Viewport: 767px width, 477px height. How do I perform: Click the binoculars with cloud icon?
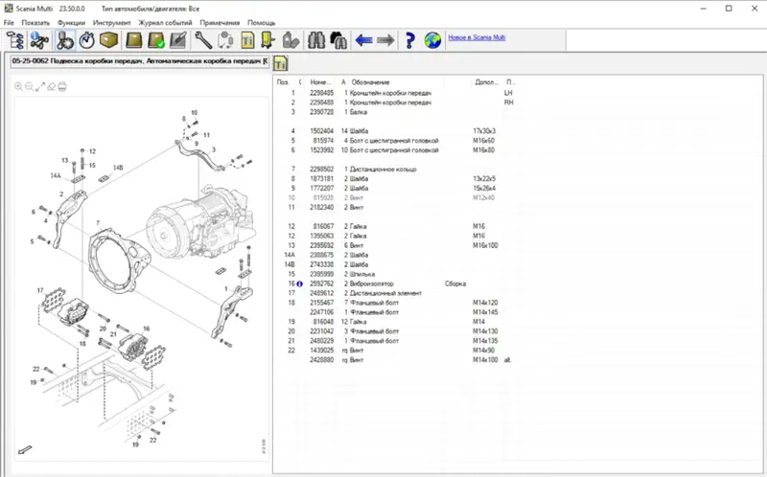(x=338, y=40)
